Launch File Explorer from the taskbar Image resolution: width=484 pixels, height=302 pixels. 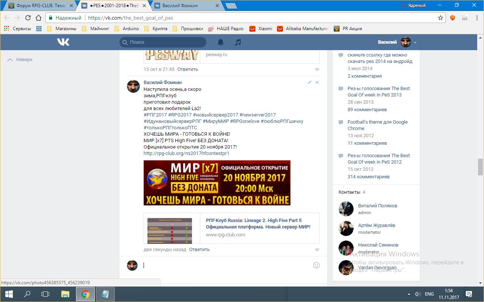pos(65,294)
